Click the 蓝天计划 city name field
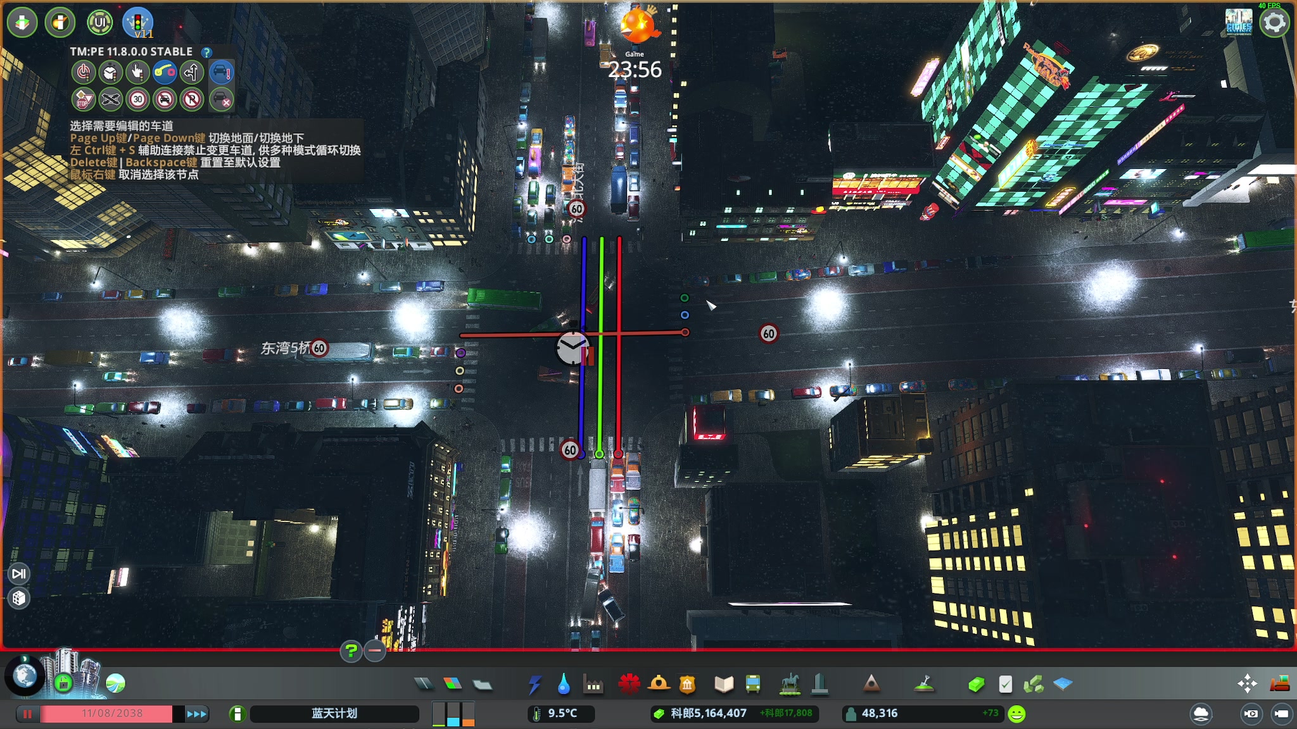 coord(334,714)
